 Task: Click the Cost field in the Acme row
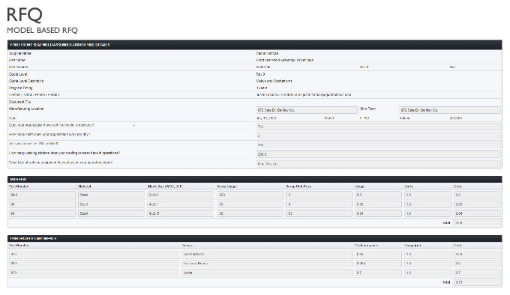pyautogui.click(x=477, y=273)
